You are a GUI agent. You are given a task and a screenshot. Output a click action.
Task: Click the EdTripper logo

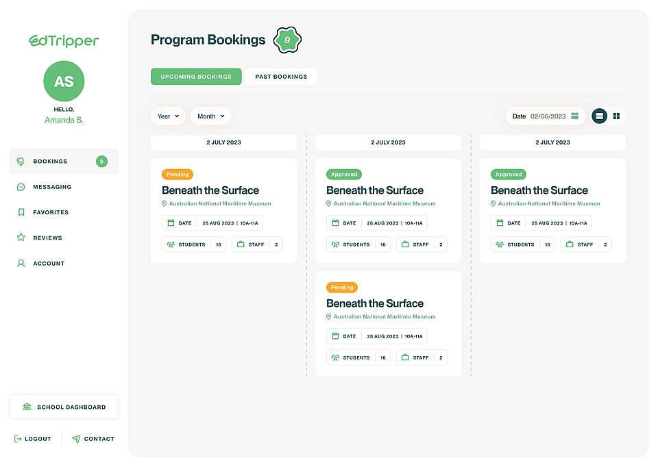click(x=64, y=40)
